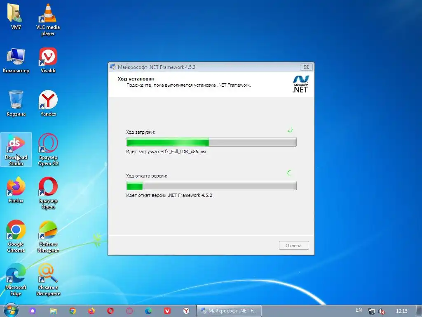
Task: Open Искать в Интернете shortcut
Action: pyautogui.click(x=48, y=280)
